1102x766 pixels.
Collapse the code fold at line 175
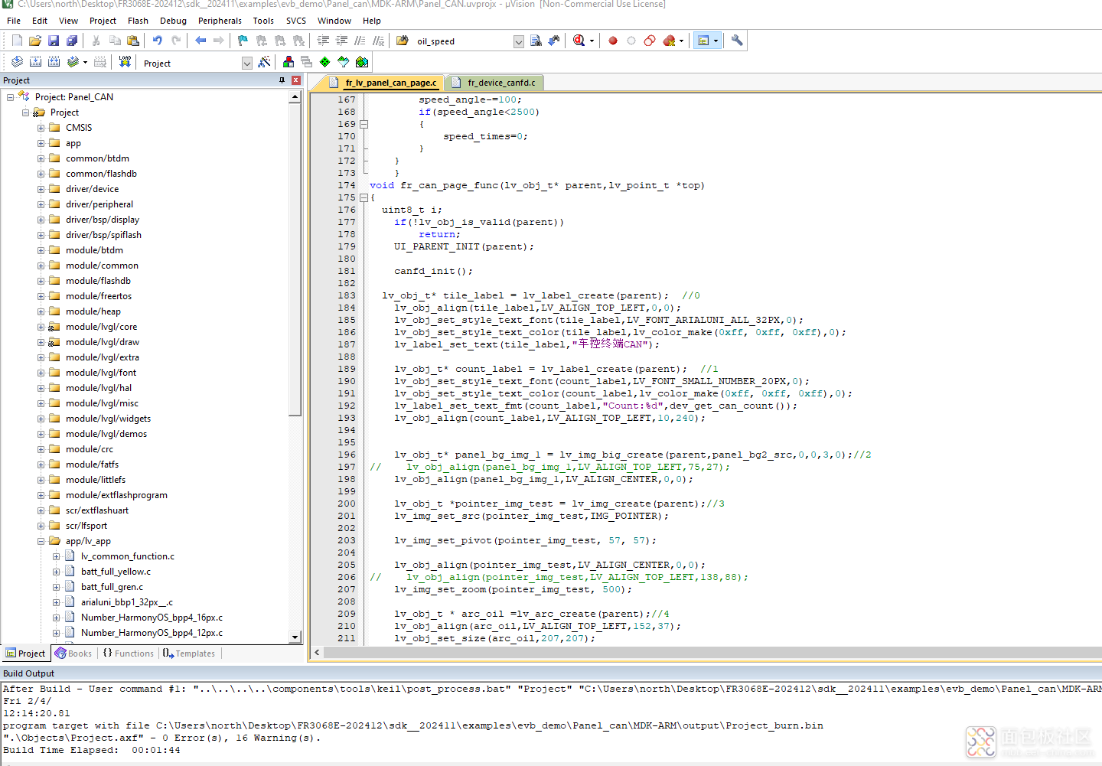tap(364, 197)
